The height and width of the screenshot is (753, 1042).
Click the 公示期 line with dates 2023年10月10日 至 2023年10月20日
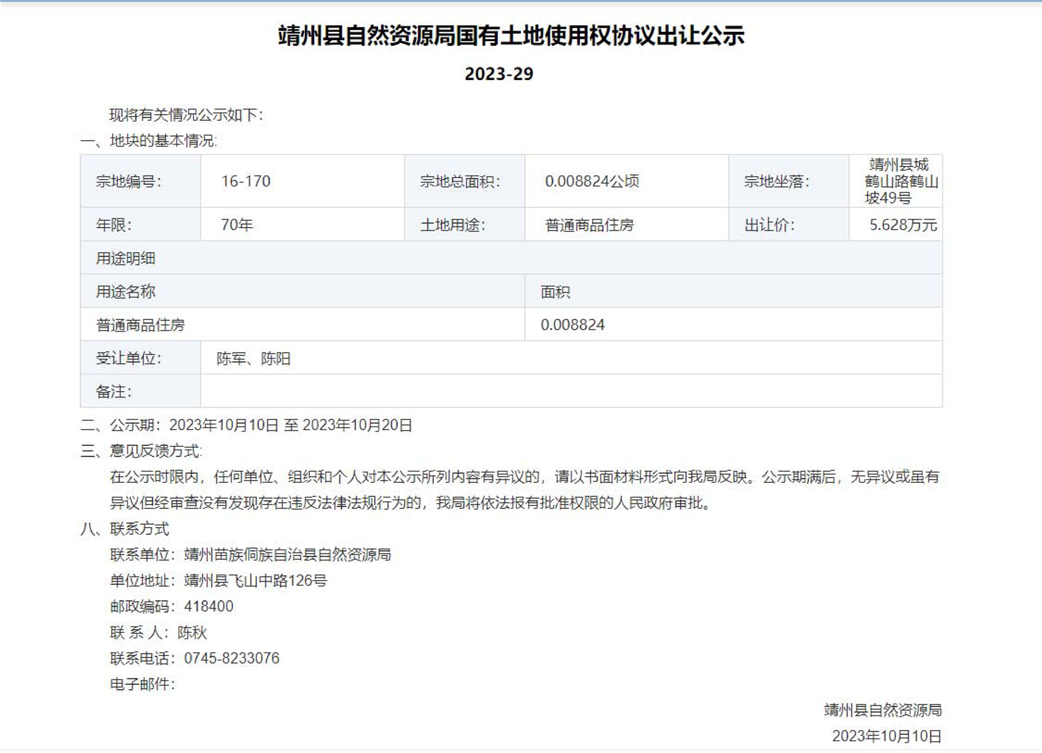[247, 425]
